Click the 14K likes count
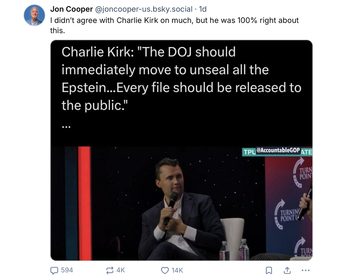This screenshot has width=340, height=278. point(177,270)
